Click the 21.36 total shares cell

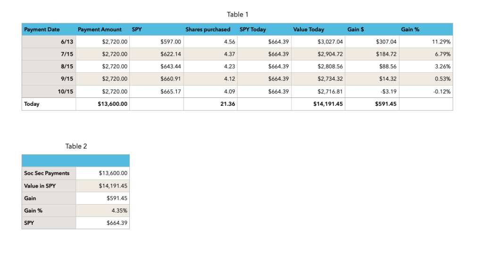pyautogui.click(x=228, y=104)
